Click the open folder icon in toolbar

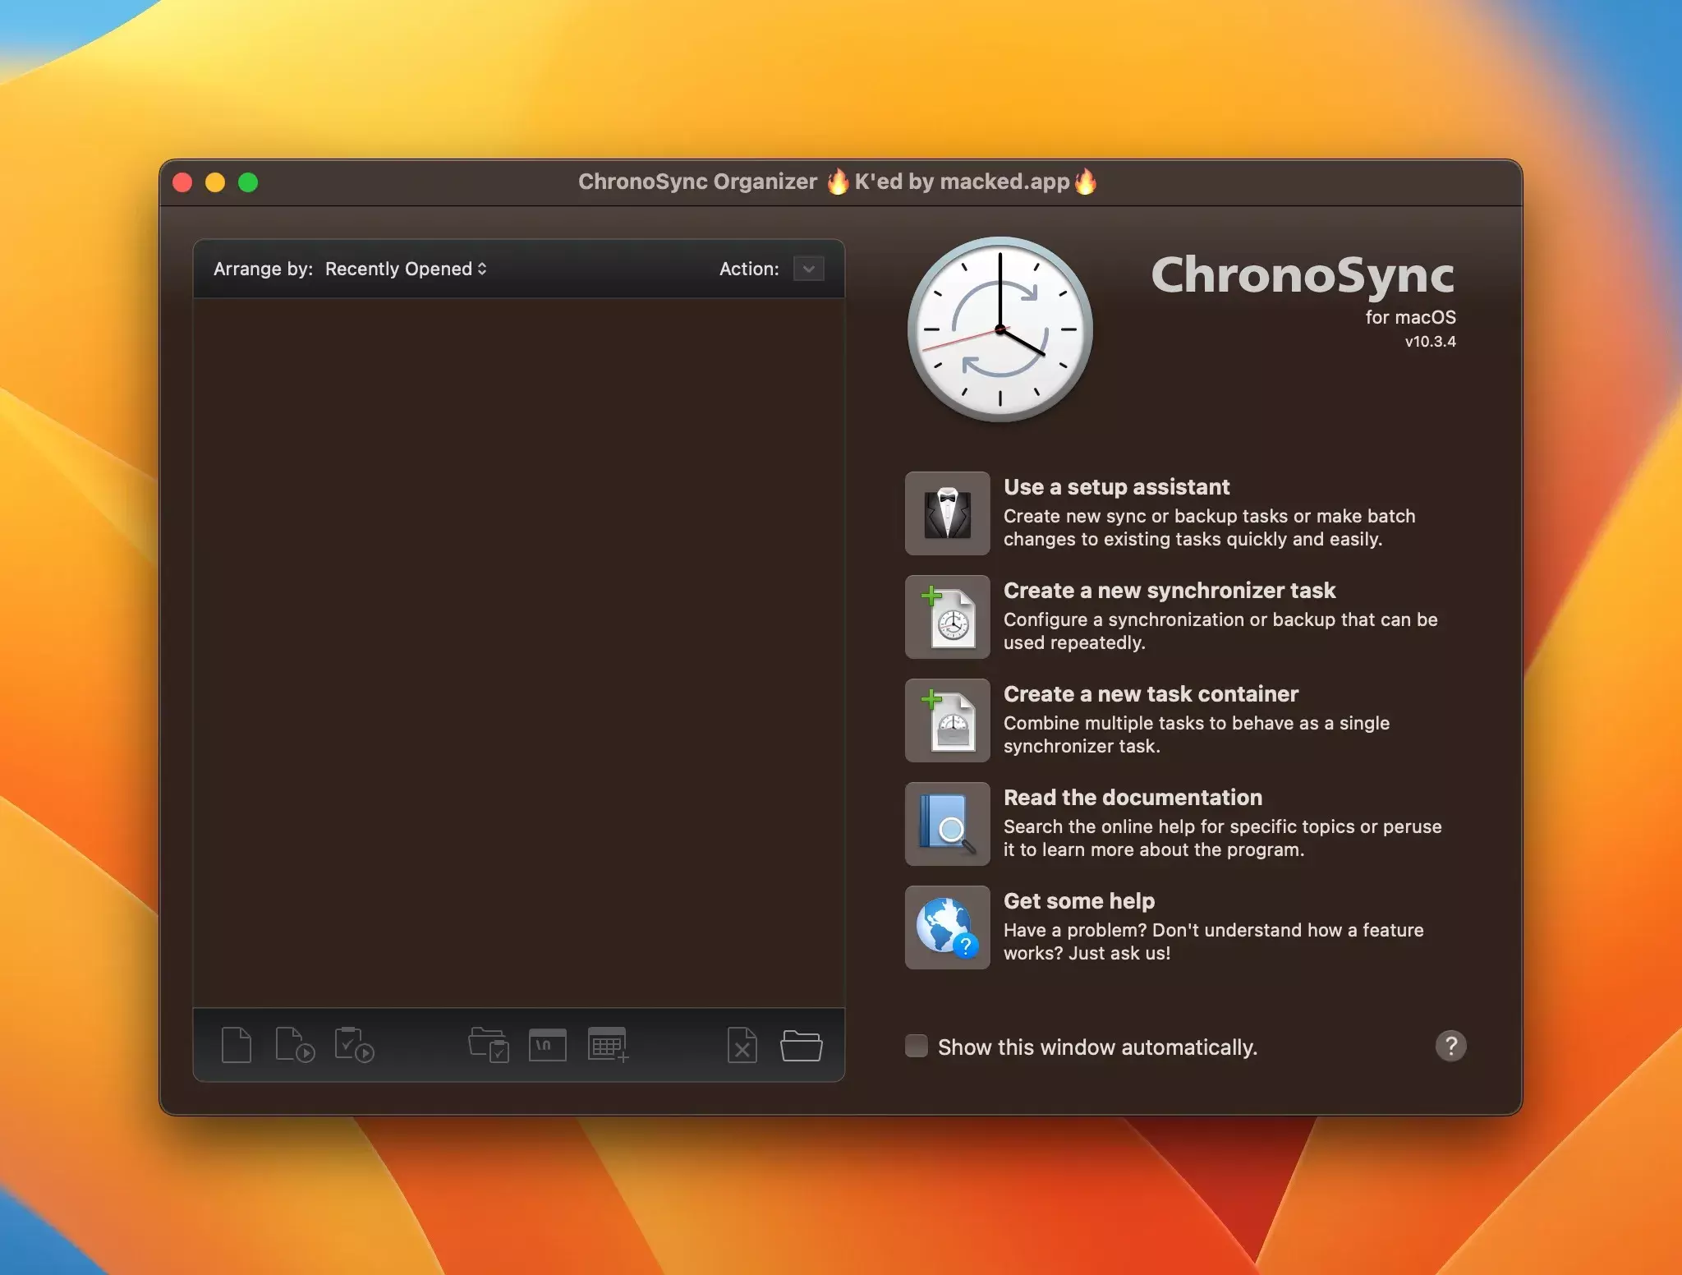click(x=801, y=1045)
